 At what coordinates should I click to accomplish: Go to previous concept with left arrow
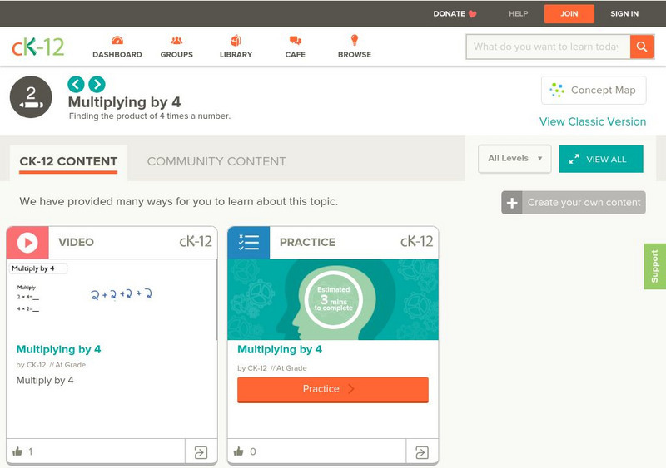pyautogui.click(x=76, y=84)
